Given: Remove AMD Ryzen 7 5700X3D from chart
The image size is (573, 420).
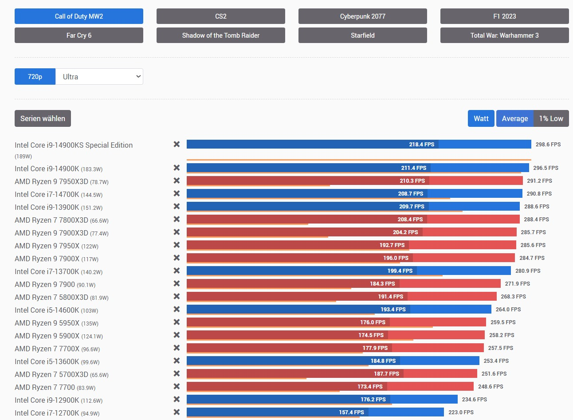Looking at the screenshot, I should tap(177, 373).
